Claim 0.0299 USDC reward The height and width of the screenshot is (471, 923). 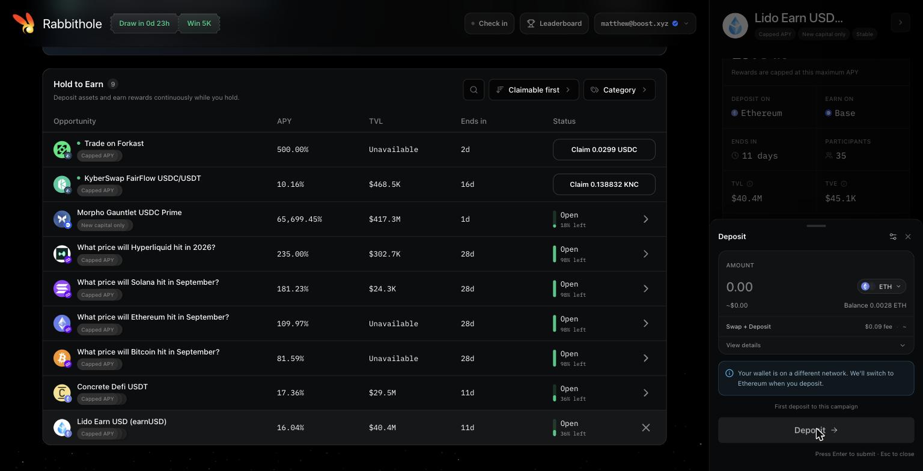click(x=604, y=150)
